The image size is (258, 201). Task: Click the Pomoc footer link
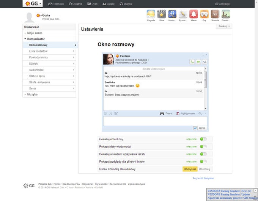point(57,184)
